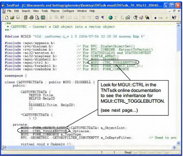Image resolution: width=183 pixels, height=157 pixels.
Task: Open the Search menu
Action: click(26, 11)
